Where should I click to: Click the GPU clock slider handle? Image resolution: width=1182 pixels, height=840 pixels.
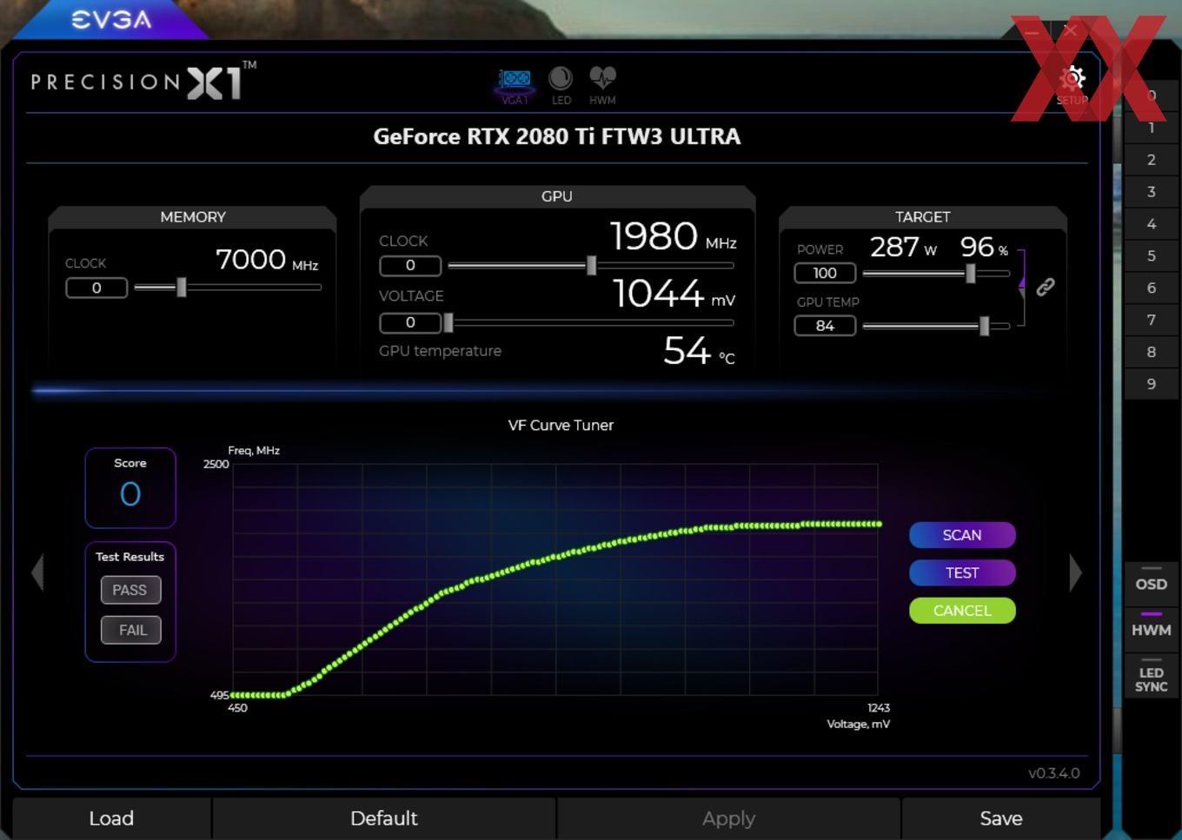point(592,265)
